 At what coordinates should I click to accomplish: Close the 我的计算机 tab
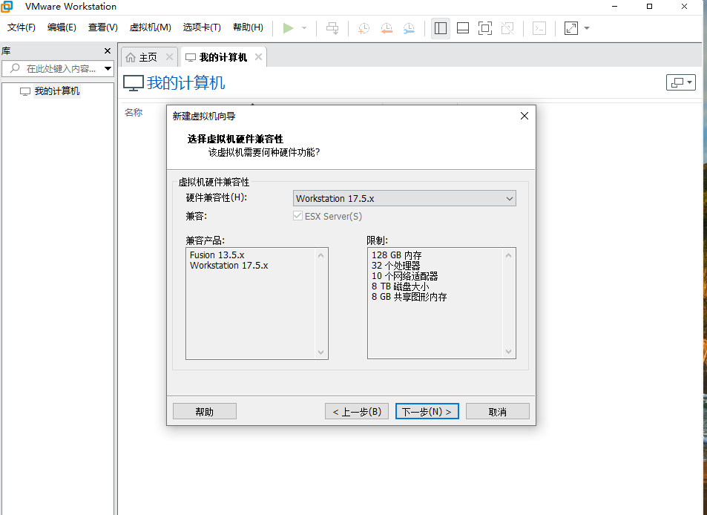point(258,57)
